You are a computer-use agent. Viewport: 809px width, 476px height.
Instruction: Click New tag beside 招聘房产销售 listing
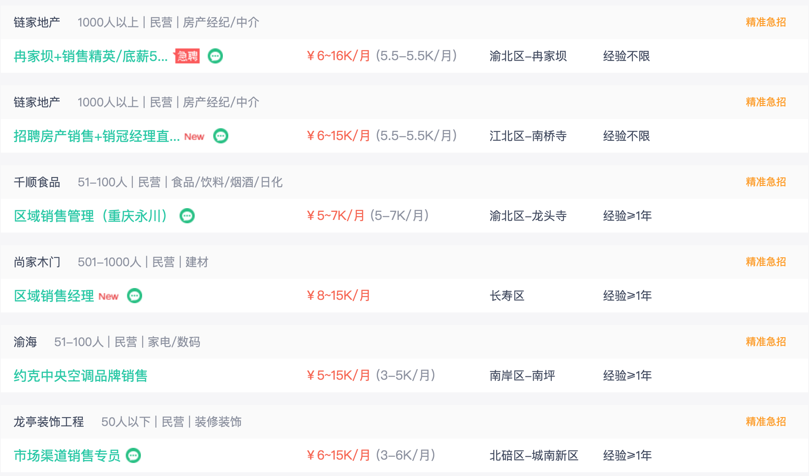194,137
